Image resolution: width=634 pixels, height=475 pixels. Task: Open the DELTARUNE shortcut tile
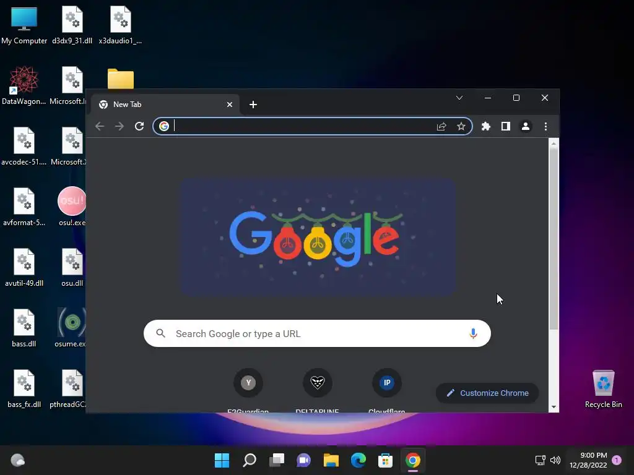pos(318,390)
